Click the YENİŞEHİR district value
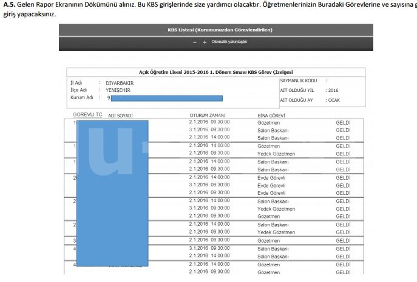This screenshot has height=282, width=417. [x=118, y=90]
